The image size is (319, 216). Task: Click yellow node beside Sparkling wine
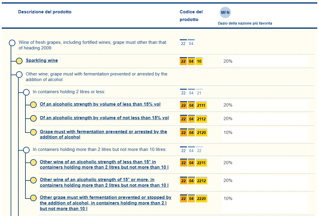tap(19, 61)
